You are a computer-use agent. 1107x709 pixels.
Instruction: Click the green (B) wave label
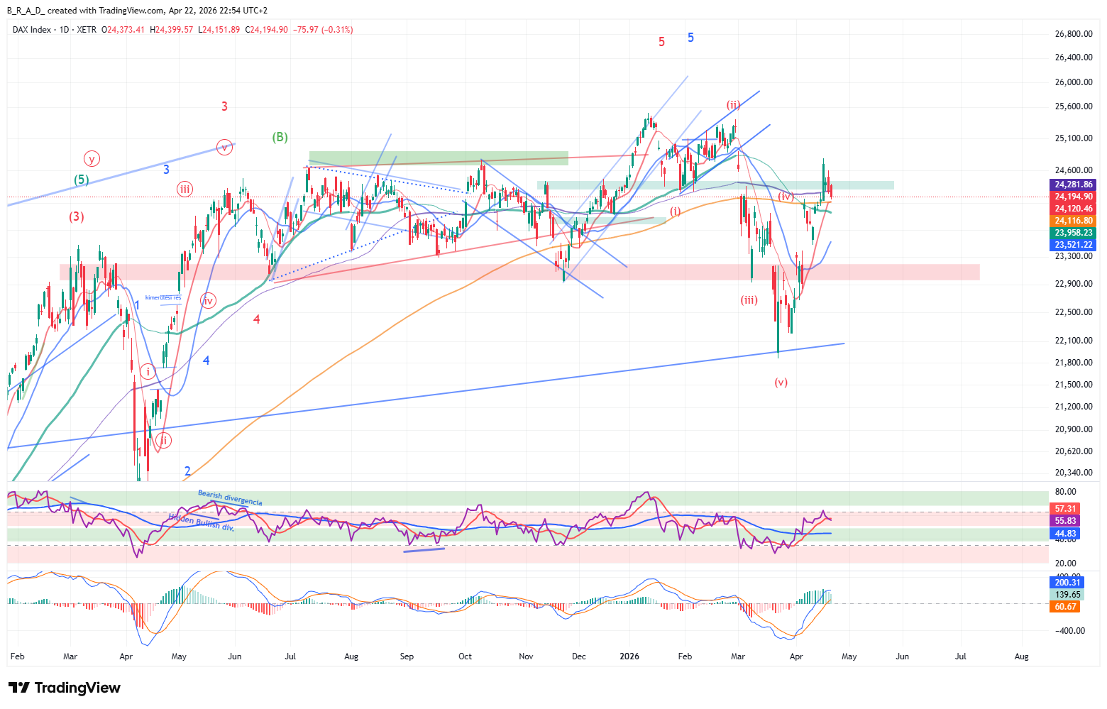click(x=280, y=137)
